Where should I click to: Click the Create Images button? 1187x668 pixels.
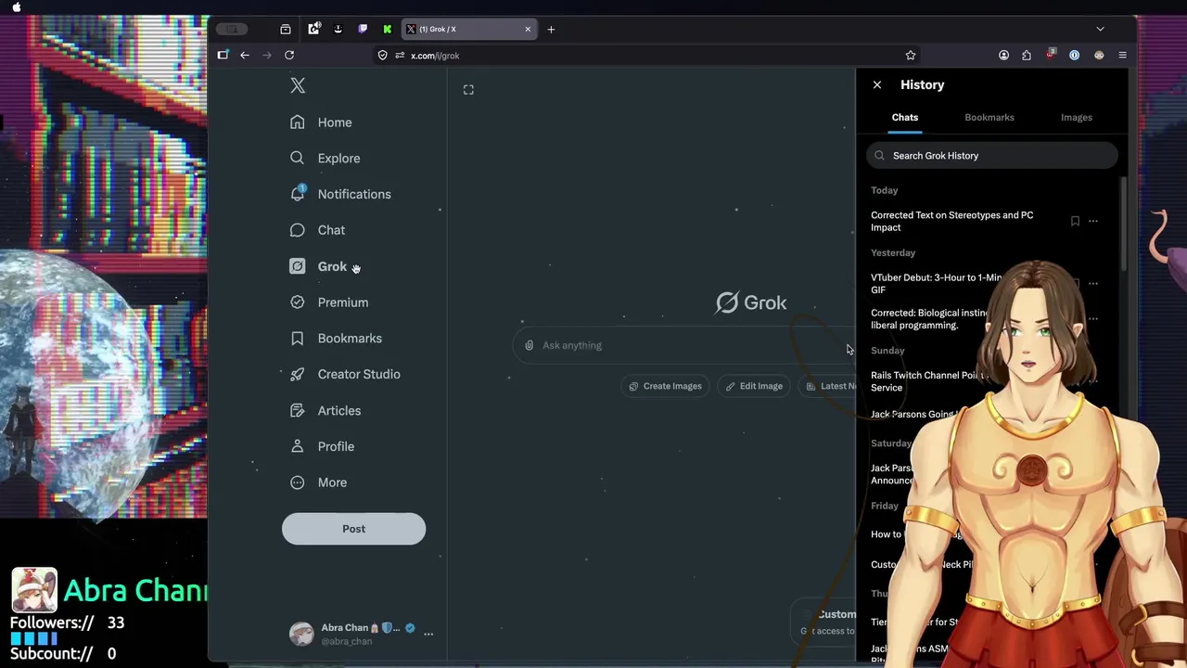pos(665,386)
